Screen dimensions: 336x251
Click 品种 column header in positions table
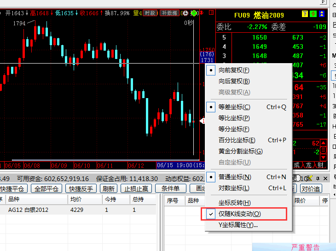tap(36, 199)
